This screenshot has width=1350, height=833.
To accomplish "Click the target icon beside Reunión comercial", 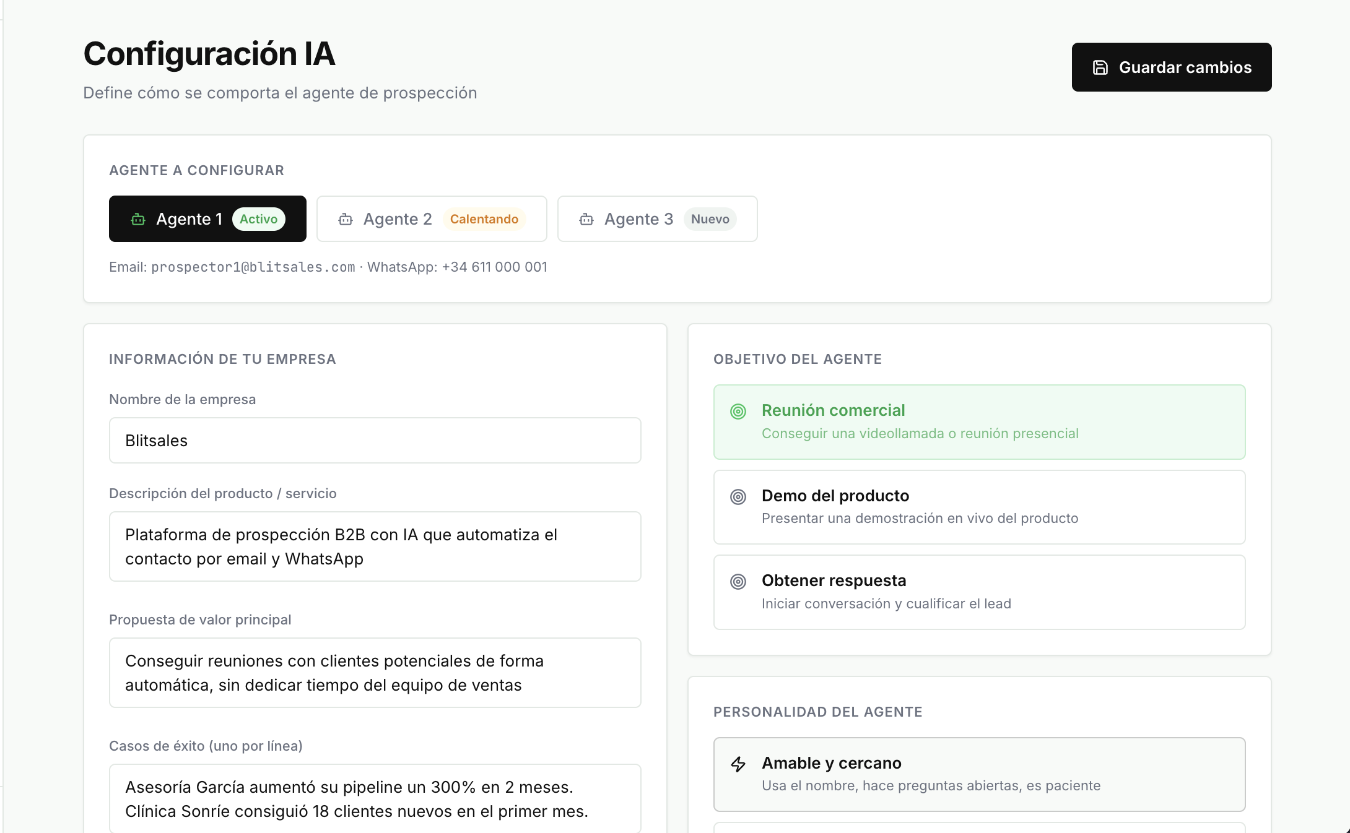I will pyautogui.click(x=738, y=412).
